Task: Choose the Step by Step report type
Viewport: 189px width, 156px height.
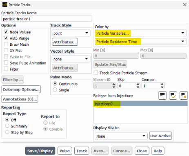Action: click(x=7, y=132)
